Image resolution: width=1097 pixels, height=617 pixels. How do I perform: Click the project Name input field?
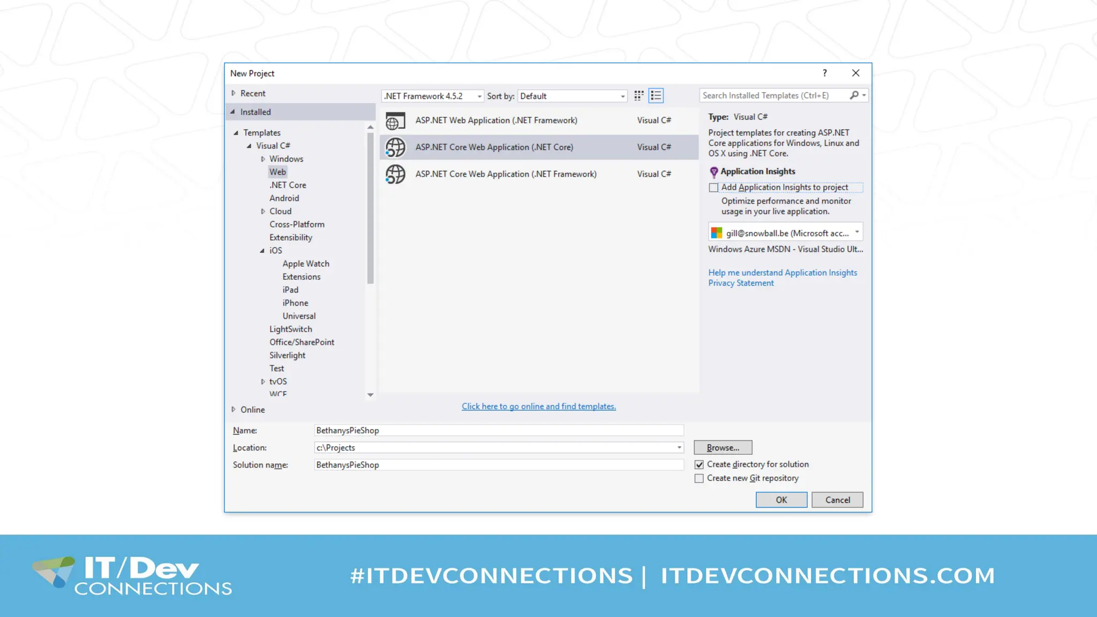click(499, 430)
